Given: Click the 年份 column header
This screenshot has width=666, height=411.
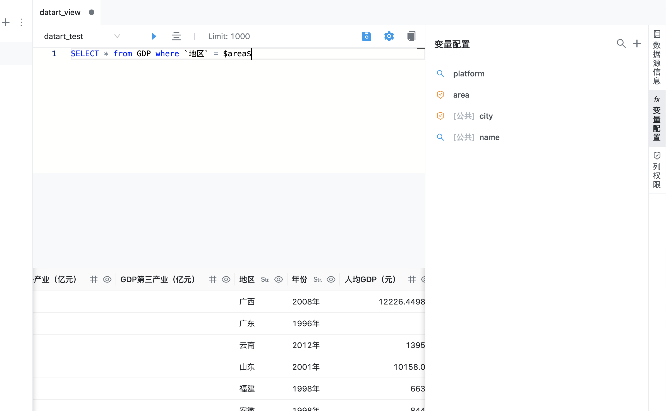Looking at the screenshot, I should 300,279.
